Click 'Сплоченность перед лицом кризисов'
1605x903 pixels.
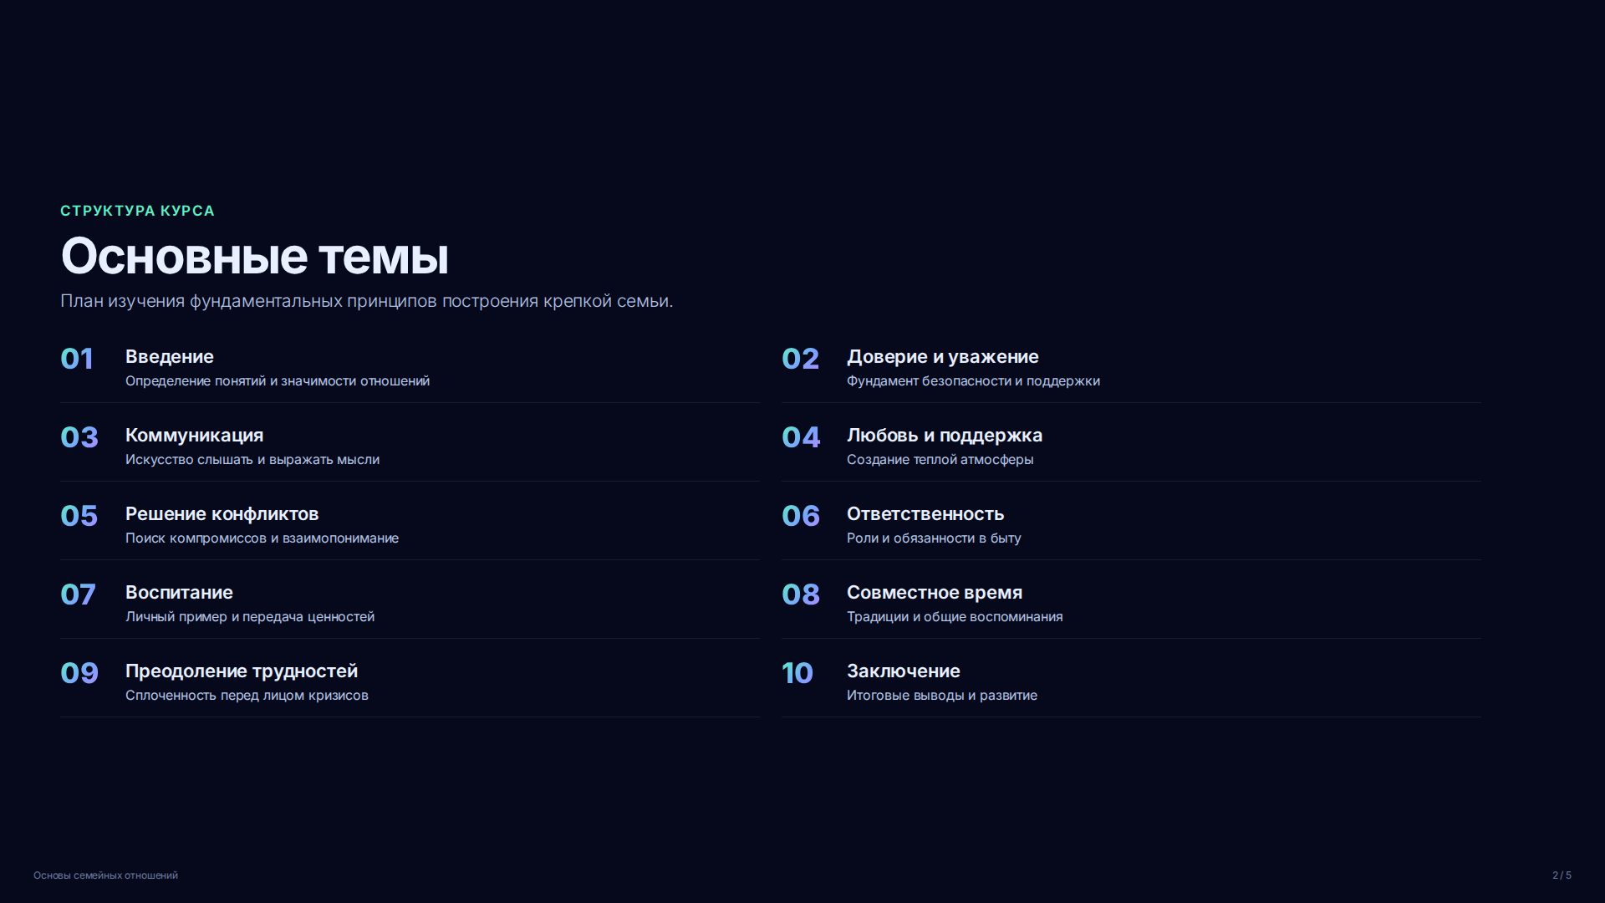coord(247,696)
